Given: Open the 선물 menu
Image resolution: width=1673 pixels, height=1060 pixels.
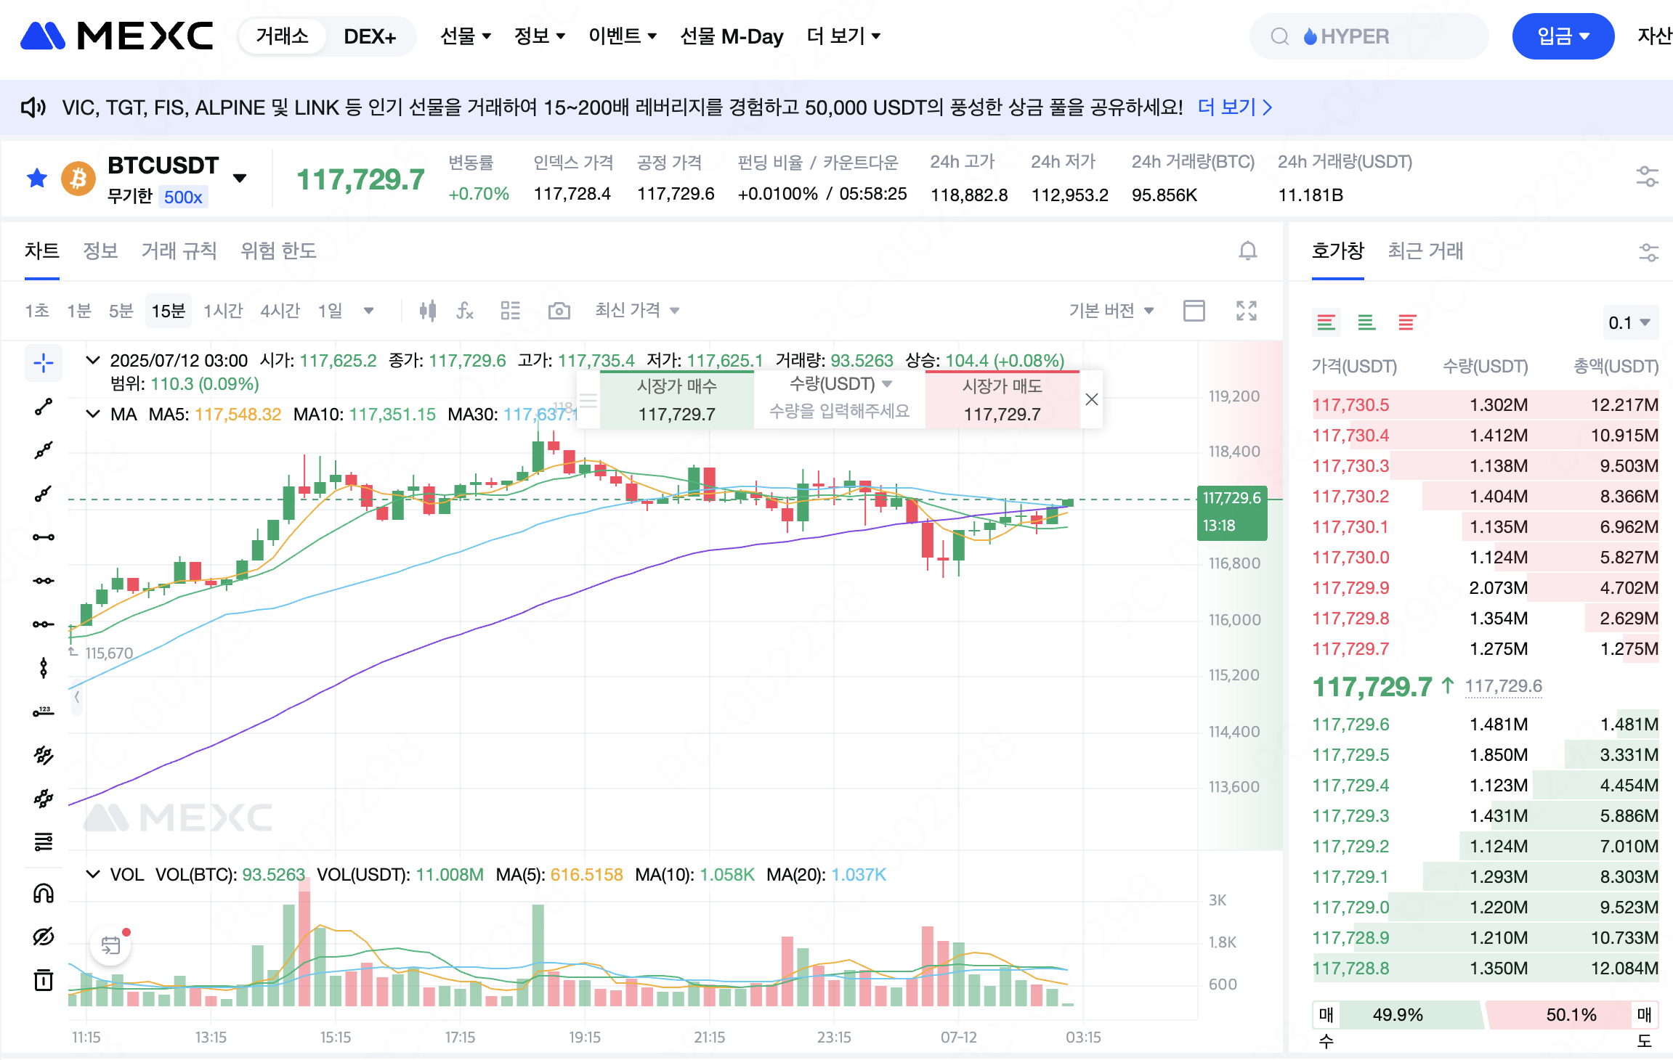Looking at the screenshot, I should pos(466,36).
